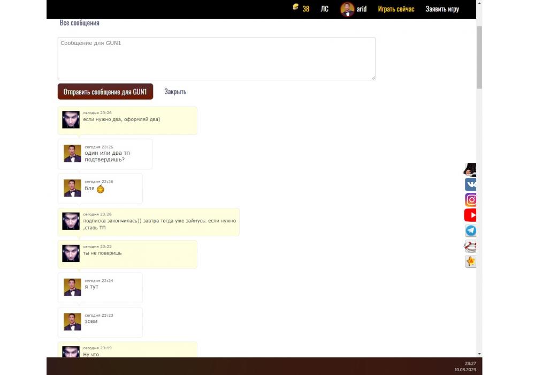Screen dimensions: 535x375
Task: Open the VK social link icon
Action: 470,184
